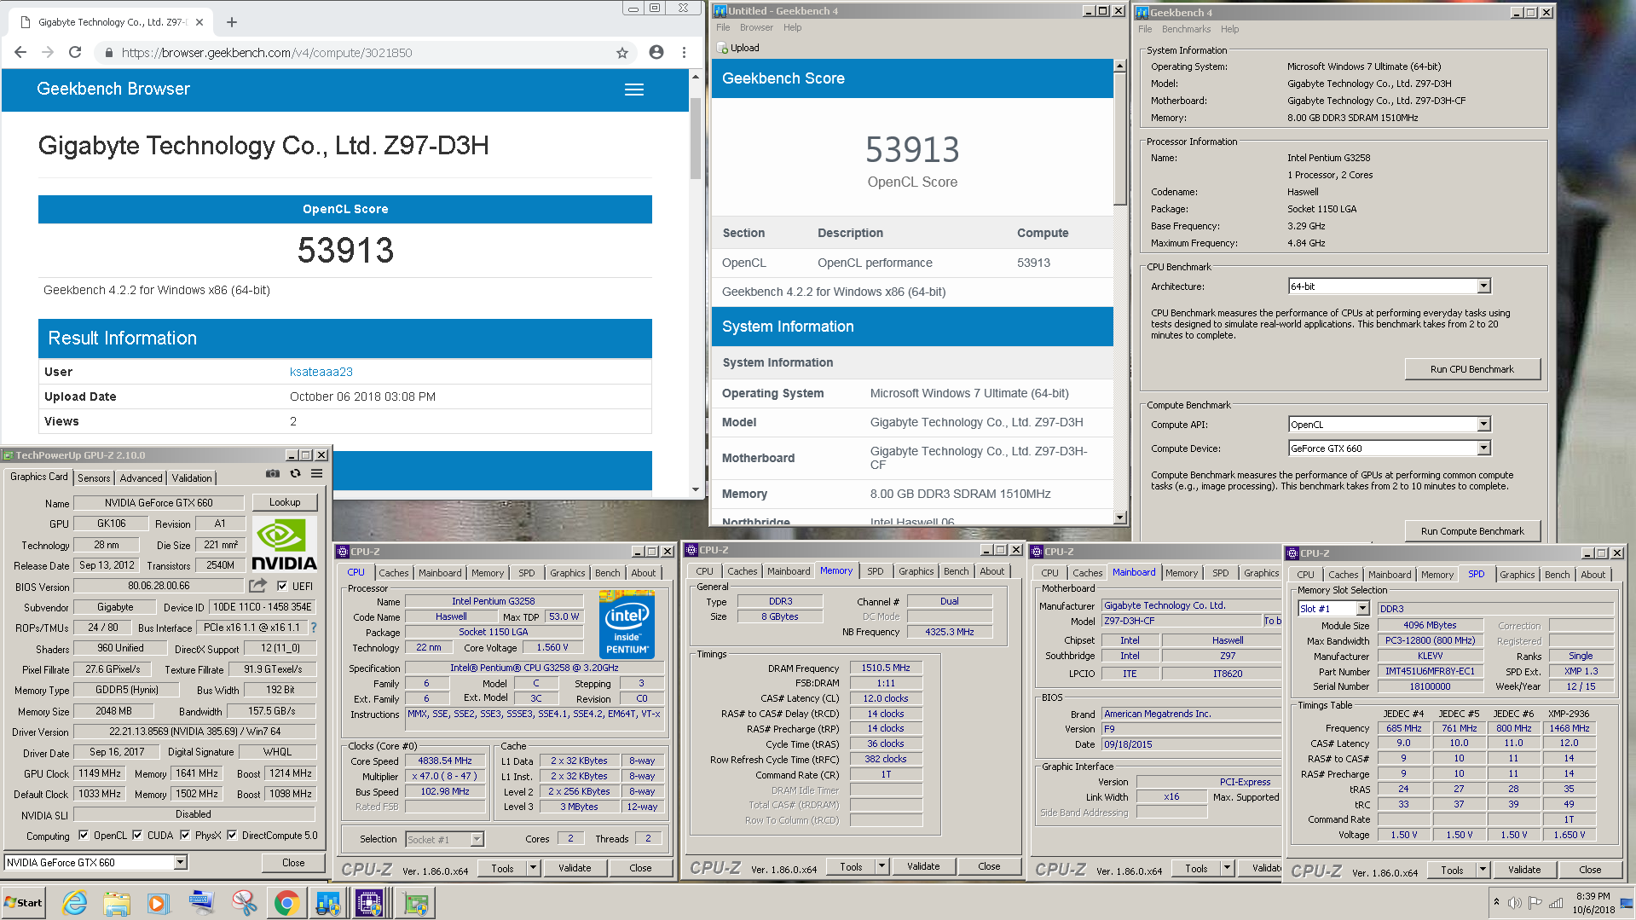The height and width of the screenshot is (920, 1636).
Task: Click Run CPU Benchmark button
Action: [1472, 369]
